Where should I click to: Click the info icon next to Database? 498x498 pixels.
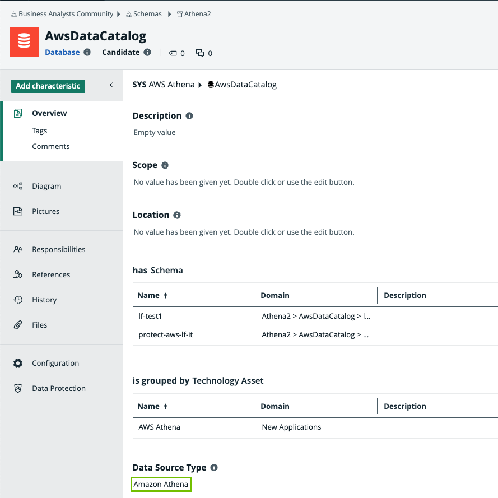coord(87,52)
